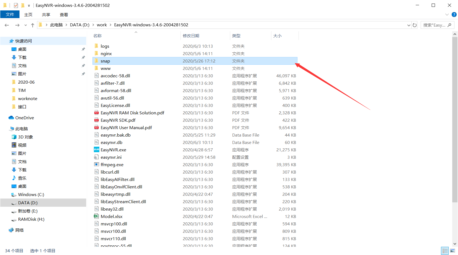Select 快速访问 in the navigation pane
Screen dimensions: 458x255
[24, 41]
